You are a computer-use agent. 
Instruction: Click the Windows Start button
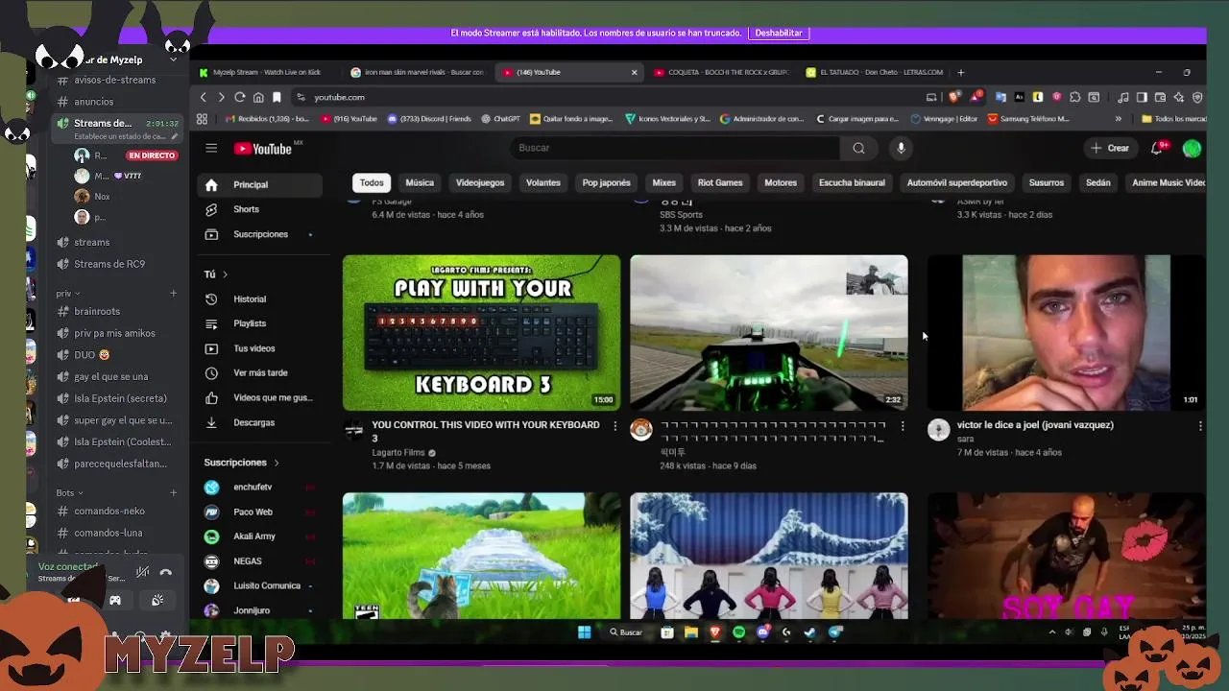[584, 631]
